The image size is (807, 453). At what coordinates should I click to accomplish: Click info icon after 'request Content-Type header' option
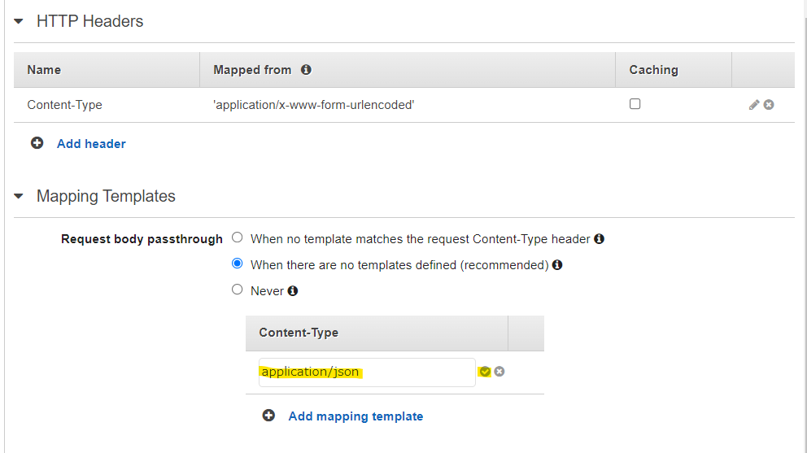(600, 239)
